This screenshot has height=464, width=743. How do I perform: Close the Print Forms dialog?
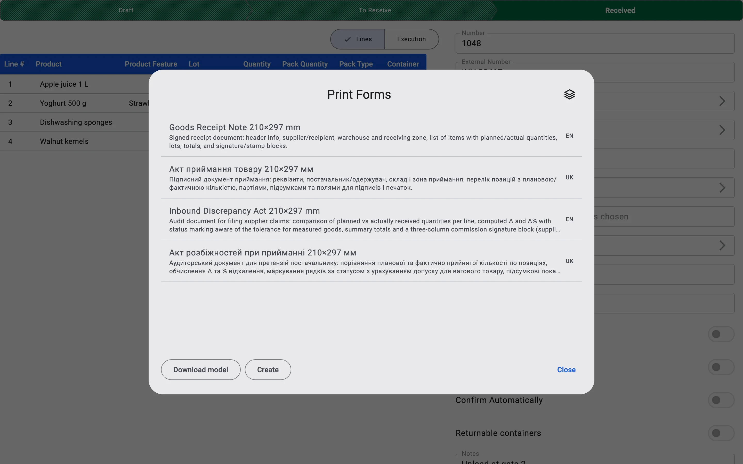coord(566,369)
